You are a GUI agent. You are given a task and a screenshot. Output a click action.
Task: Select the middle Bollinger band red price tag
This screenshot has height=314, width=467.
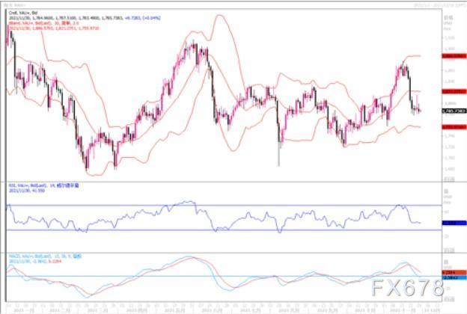[454, 91]
